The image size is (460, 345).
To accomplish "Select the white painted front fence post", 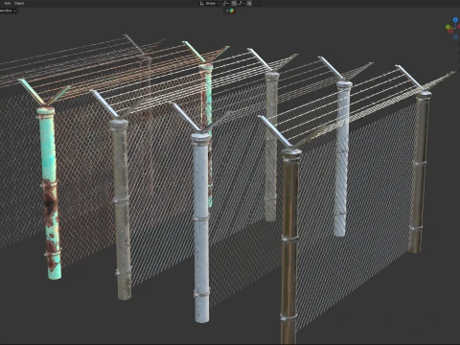I will (201, 227).
